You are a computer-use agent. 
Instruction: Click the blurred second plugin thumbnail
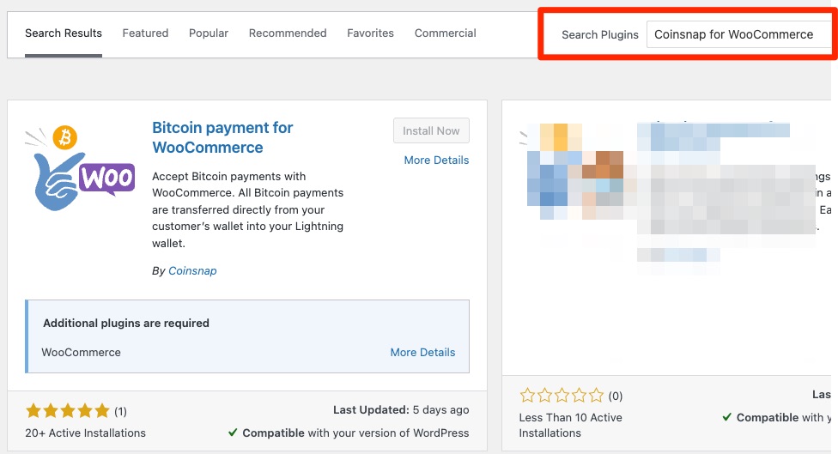(575, 172)
